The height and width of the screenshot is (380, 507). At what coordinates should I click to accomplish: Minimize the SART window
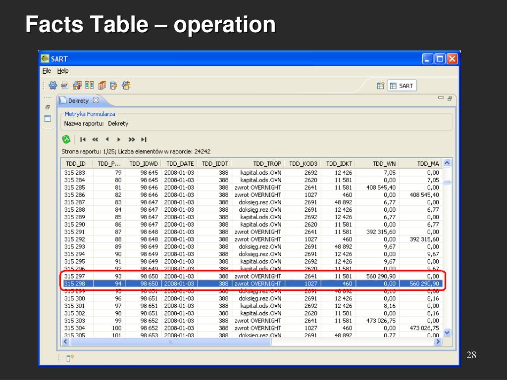[427, 59]
